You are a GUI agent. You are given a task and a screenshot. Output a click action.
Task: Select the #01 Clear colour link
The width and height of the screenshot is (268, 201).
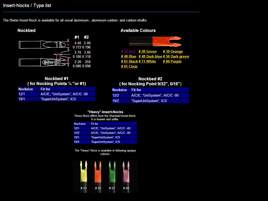tap(129, 66)
